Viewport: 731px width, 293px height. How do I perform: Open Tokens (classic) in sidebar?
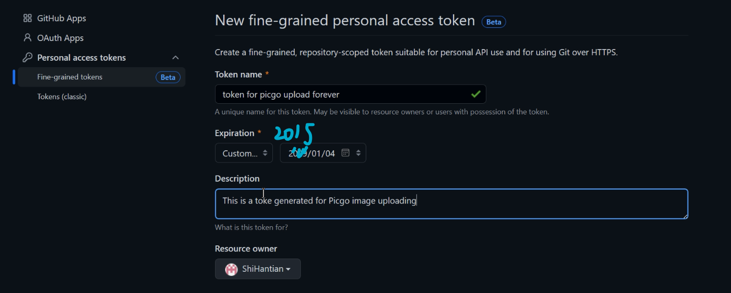62,97
